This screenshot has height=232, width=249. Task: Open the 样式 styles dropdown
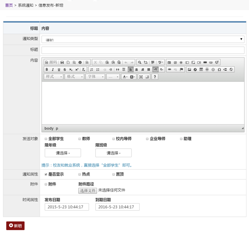(54, 77)
